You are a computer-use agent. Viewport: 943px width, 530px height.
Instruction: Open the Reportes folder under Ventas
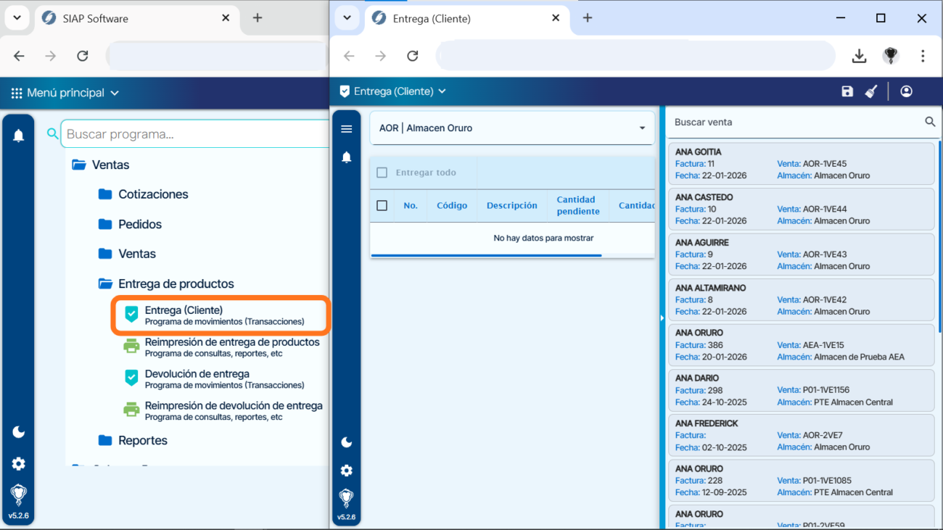tap(142, 440)
